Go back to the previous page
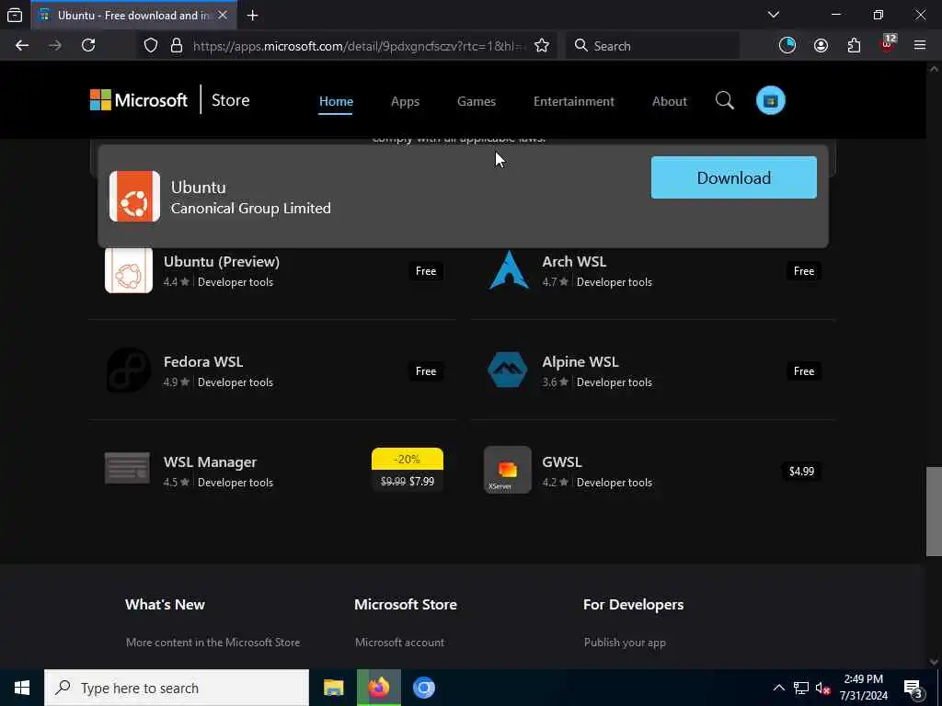This screenshot has width=942, height=706. [x=22, y=46]
